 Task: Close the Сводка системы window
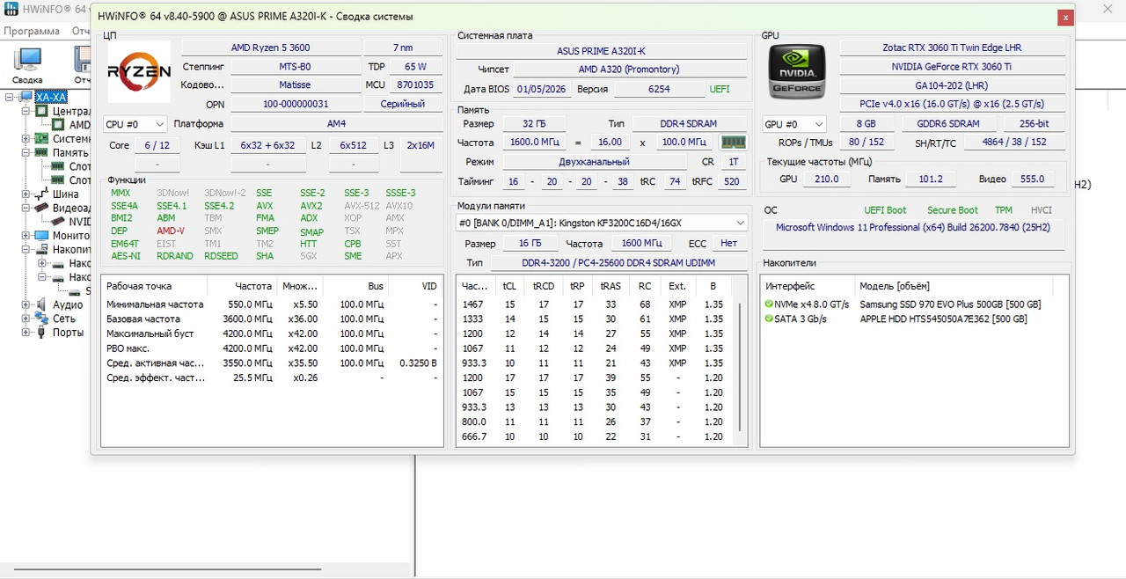pos(1065,17)
